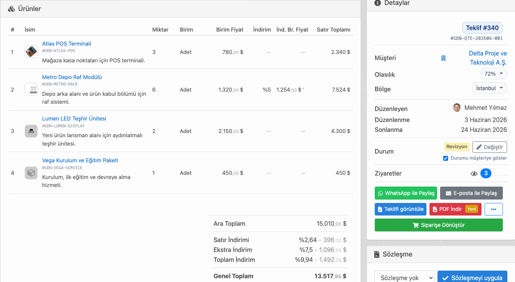The height and width of the screenshot is (282, 515).
Task: Click the Yeni badge on PDF İndir
Action: (472, 209)
